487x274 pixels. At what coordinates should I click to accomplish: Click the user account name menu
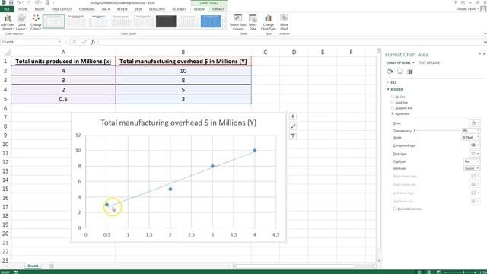(x=466, y=9)
